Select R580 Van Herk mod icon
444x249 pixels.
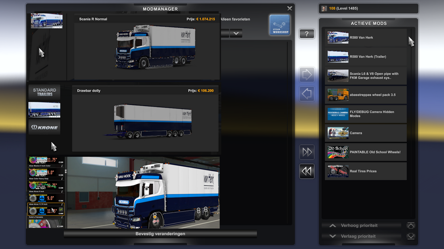(338, 37)
